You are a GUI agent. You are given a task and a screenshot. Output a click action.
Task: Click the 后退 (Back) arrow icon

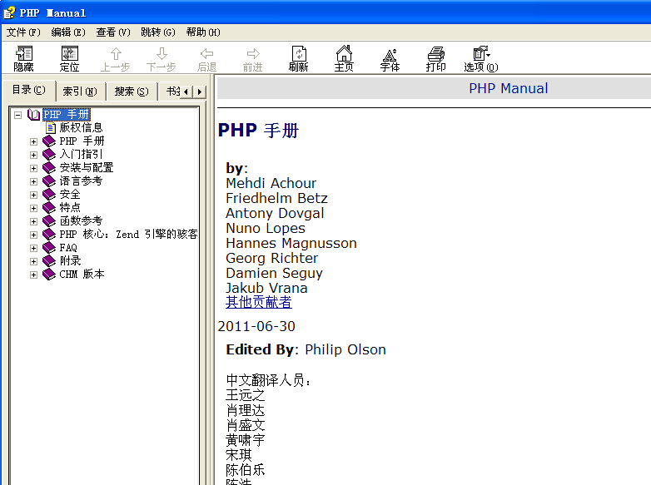[x=206, y=53]
